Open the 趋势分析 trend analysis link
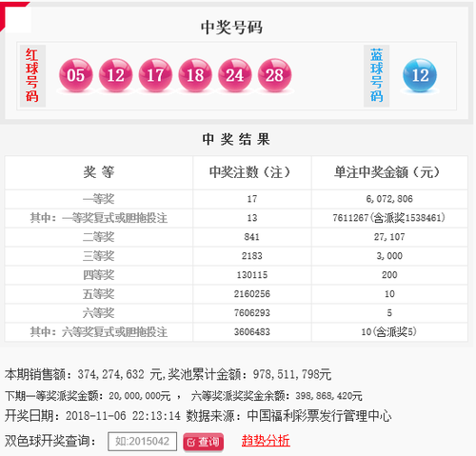The image size is (476, 456). tap(266, 441)
